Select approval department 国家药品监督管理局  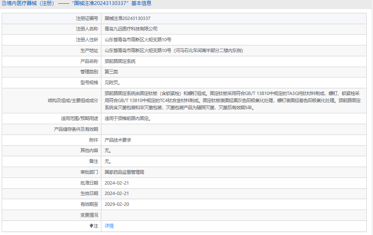(124, 172)
